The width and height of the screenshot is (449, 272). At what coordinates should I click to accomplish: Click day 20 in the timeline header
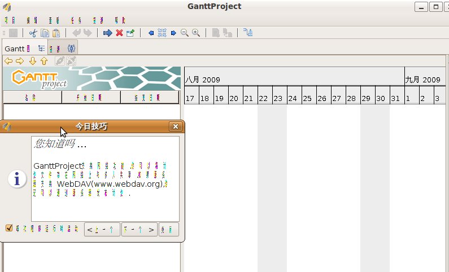pyautogui.click(x=236, y=95)
